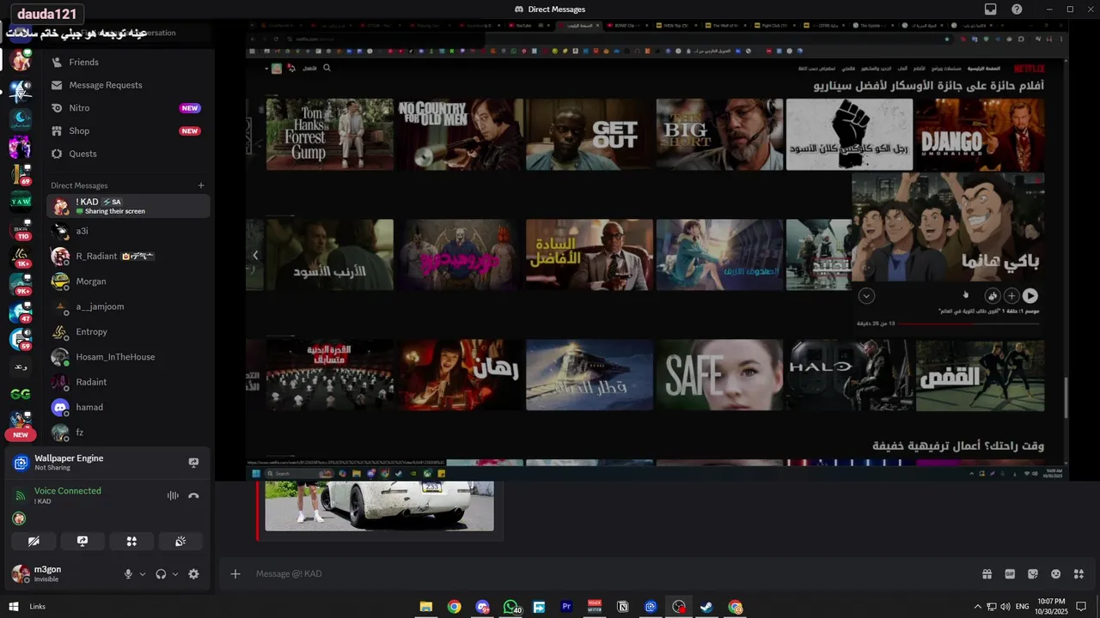Expand headphone output options chevron
Image resolution: width=1100 pixels, height=618 pixels.
175,574
